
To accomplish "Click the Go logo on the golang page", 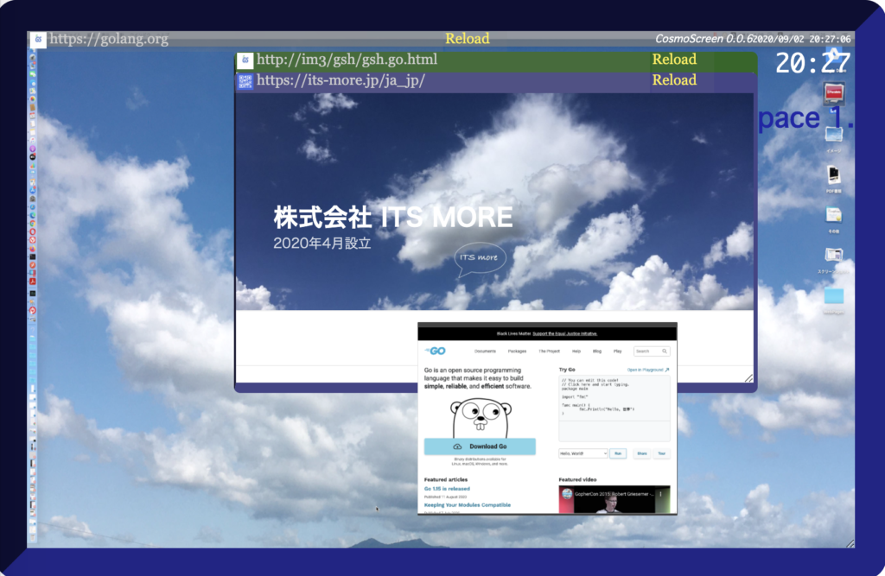I will 434,351.
